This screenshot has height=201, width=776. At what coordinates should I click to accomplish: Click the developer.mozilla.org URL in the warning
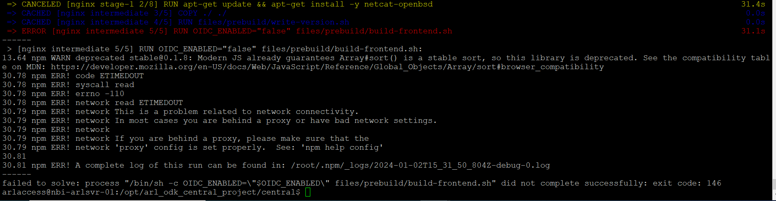(x=327, y=67)
